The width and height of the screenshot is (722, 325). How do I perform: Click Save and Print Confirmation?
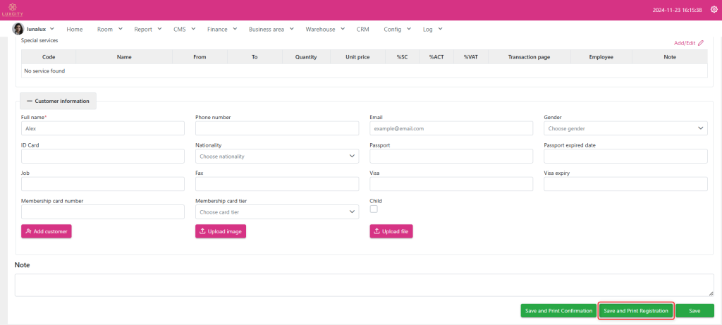(x=558, y=311)
